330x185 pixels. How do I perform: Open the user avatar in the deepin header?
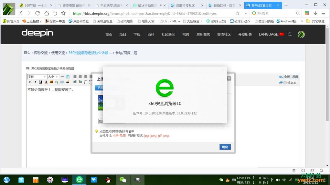[301, 34]
